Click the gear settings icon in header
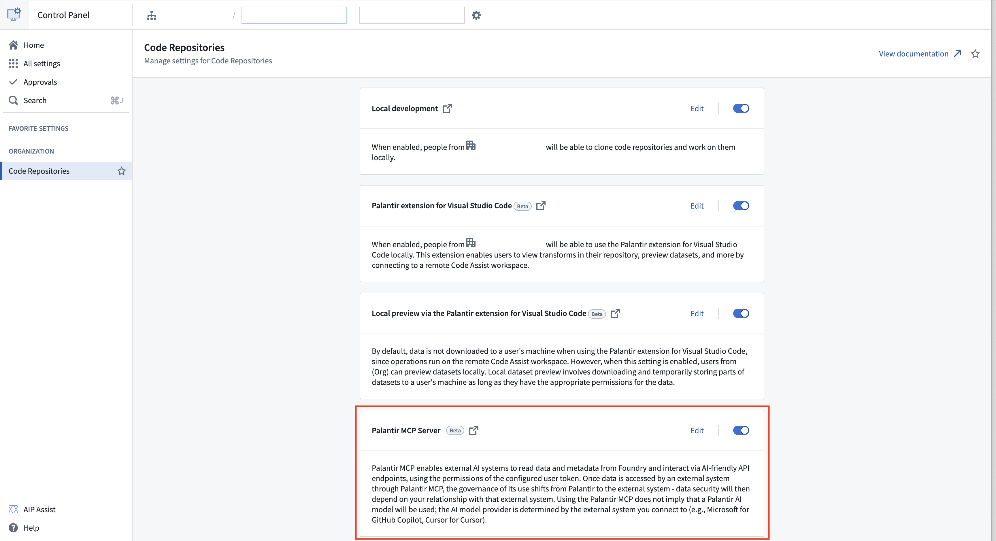Image resolution: width=996 pixels, height=541 pixels. pyautogui.click(x=476, y=16)
